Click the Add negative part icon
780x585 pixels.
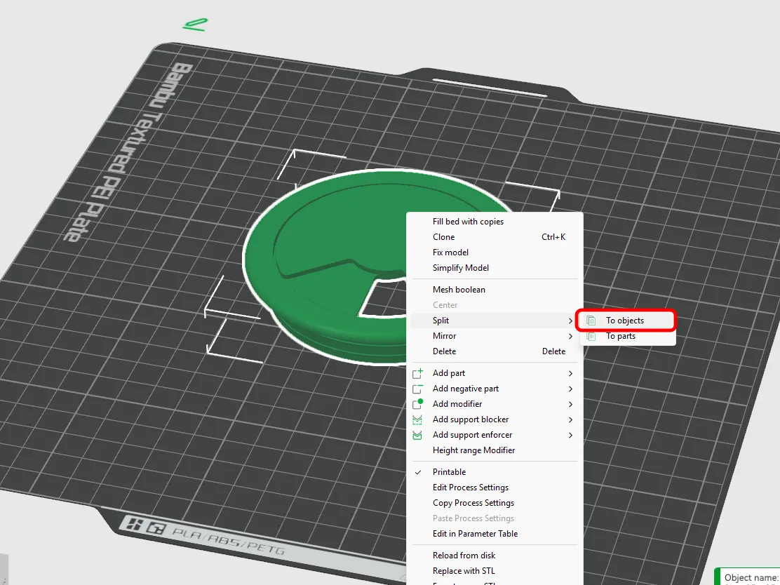click(x=418, y=389)
